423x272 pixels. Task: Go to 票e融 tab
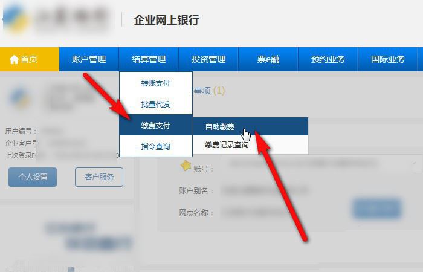(x=268, y=59)
